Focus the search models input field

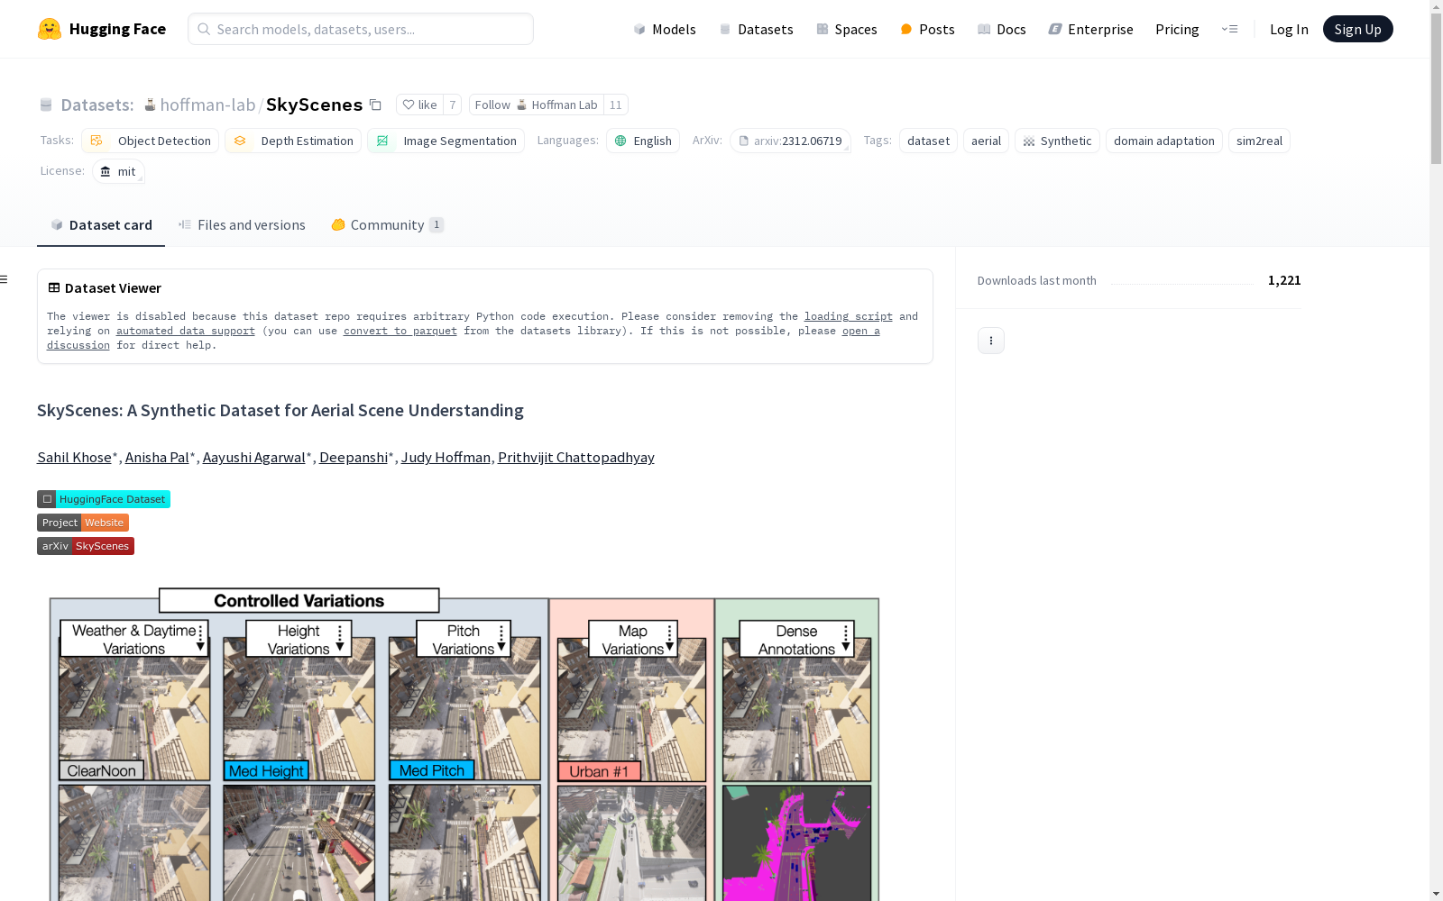[361, 29]
